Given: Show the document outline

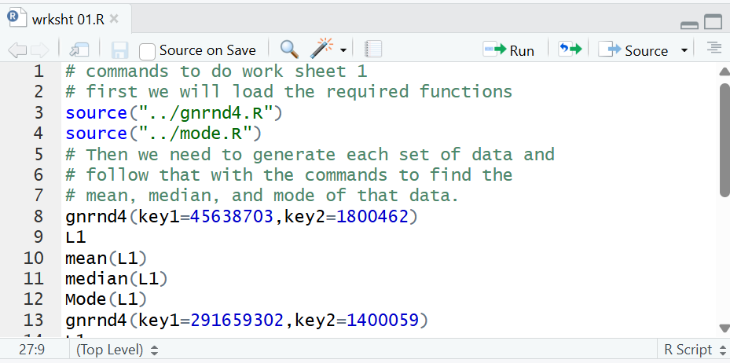Looking at the screenshot, I should click(x=713, y=49).
